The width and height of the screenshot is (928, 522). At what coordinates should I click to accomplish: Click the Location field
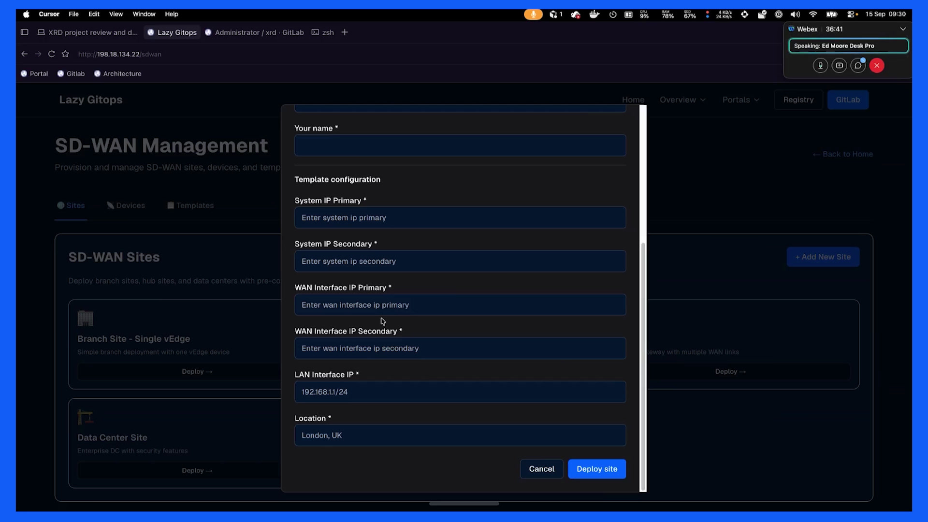460,435
